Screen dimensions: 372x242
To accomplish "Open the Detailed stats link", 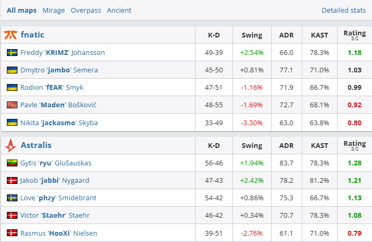I will tap(343, 10).
